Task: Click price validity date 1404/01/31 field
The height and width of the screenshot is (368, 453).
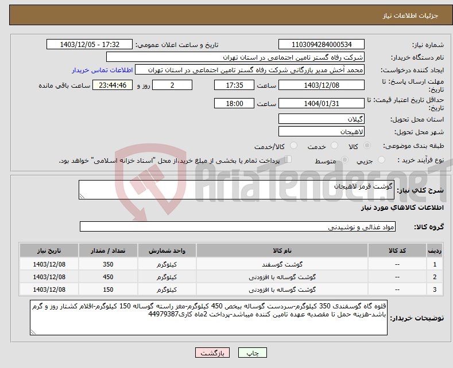Action: 322,103
